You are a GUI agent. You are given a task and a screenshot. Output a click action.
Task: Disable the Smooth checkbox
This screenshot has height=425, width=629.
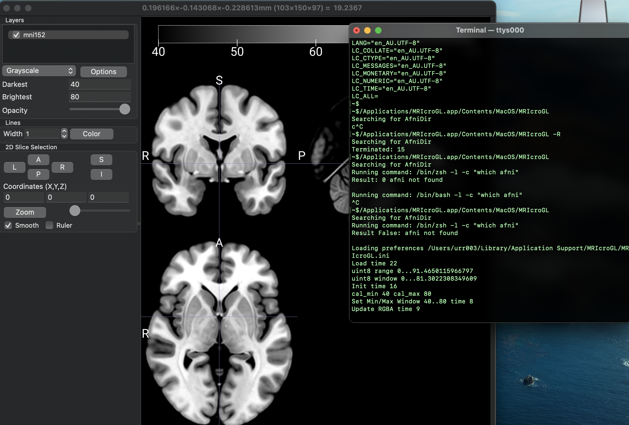8,225
